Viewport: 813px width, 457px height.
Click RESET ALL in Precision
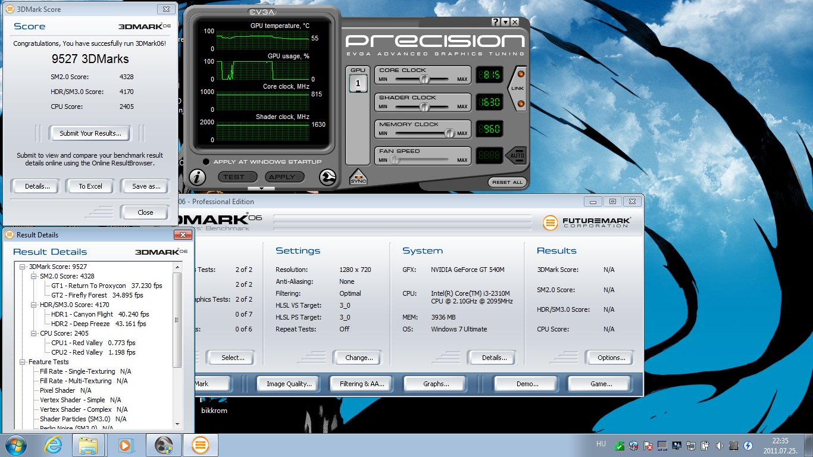point(508,182)
